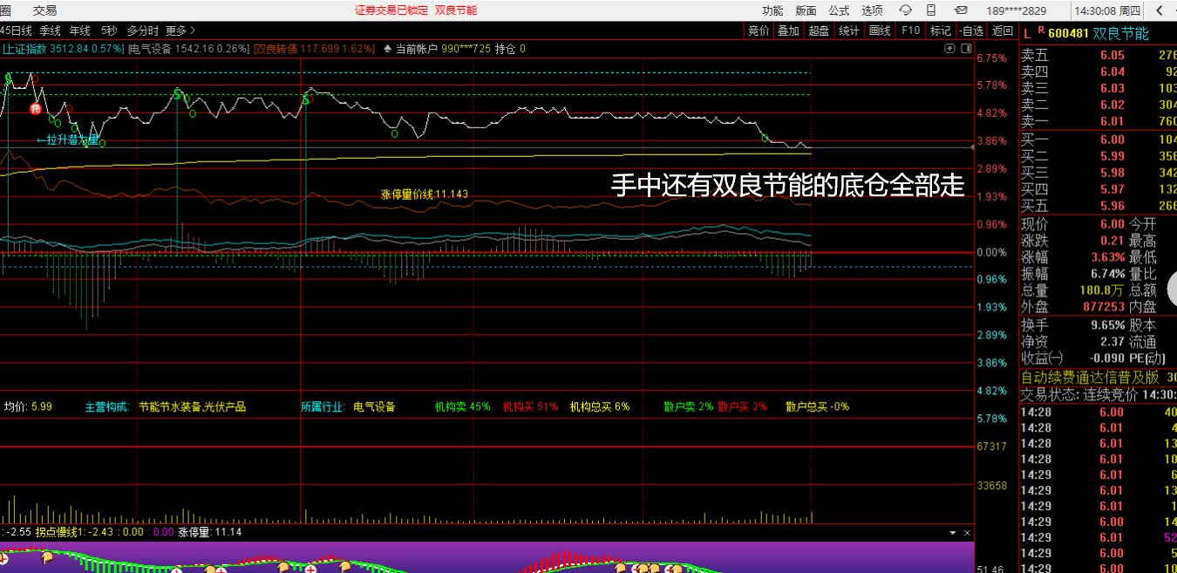The width and height of the screenshot is (1177, 573).
Task: Close the indicator sub-panel with the X
Action: 965,532
